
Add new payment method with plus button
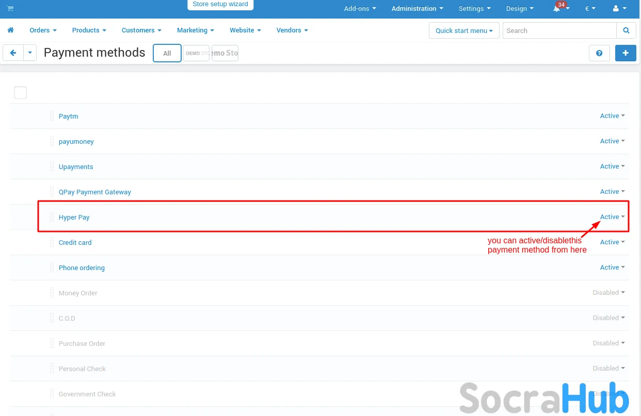[x=626, y=53]
